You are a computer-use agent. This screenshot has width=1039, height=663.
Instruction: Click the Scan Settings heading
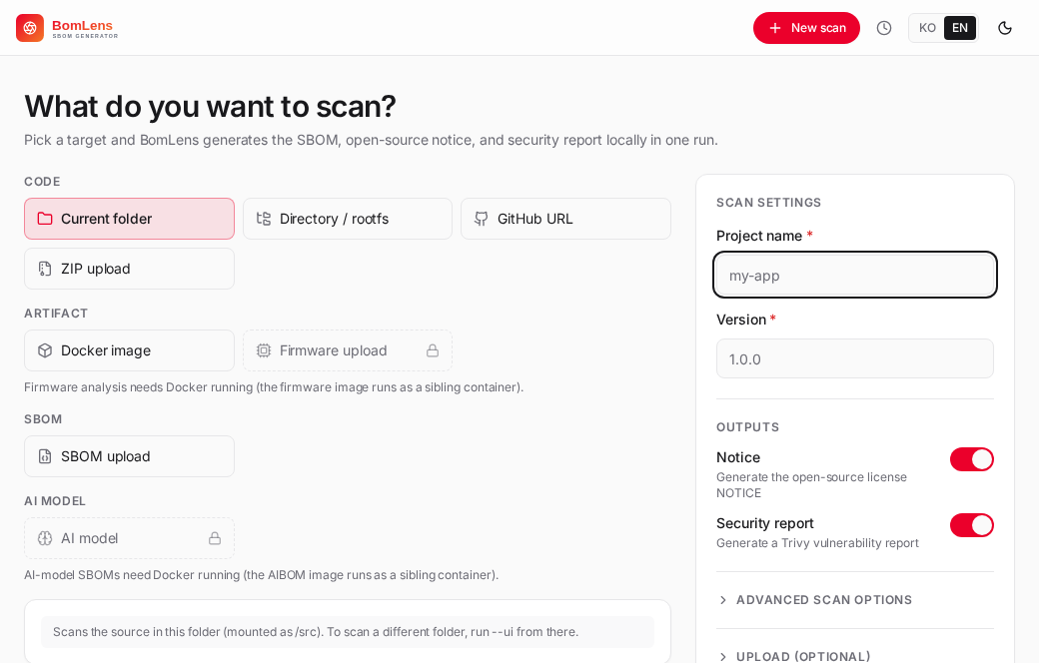(x=768, y=203)
